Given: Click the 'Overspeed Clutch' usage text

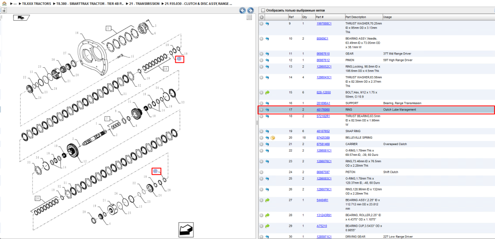Looking at the screenshot, I should point(395,144).
